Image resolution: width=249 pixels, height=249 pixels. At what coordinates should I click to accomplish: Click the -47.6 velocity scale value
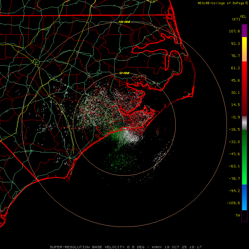click(234, 154)
